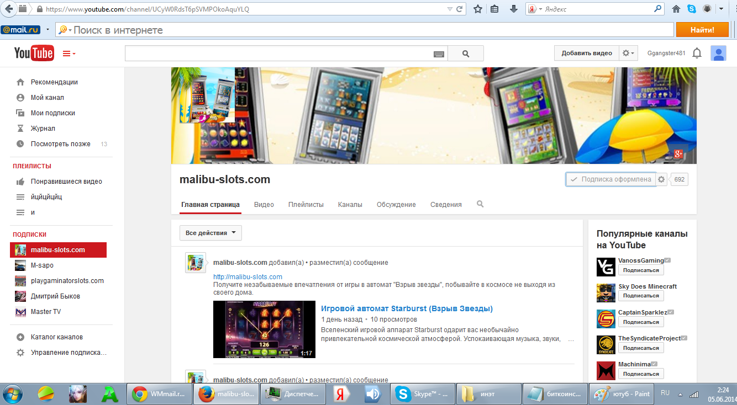Switch to Видео channel tab
The width and height of the screenshot is (737, 405).
click(x=264, y=205)
